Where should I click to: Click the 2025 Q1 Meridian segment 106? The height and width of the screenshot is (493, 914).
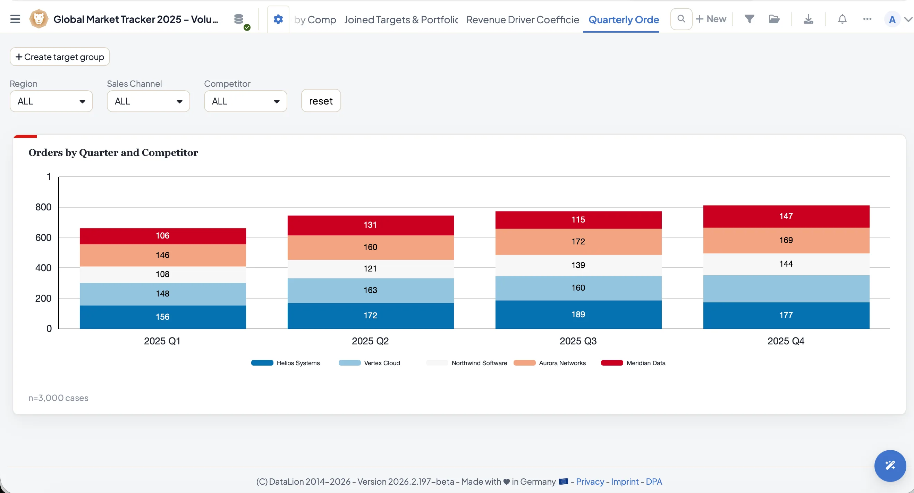pos(162,236)
